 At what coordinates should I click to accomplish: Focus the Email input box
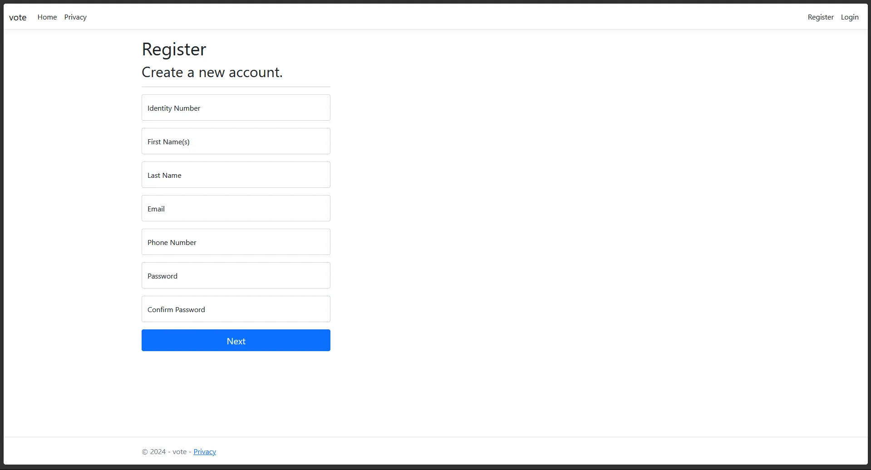[236, 208]
